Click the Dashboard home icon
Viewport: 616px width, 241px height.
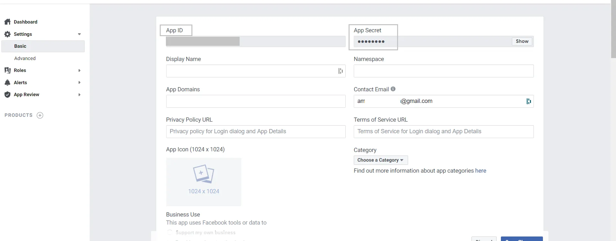click(7, 22)
